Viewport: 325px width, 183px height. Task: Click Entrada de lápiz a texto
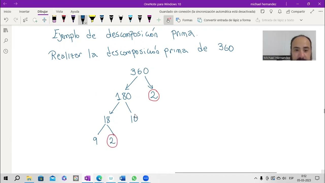(275, 20)
